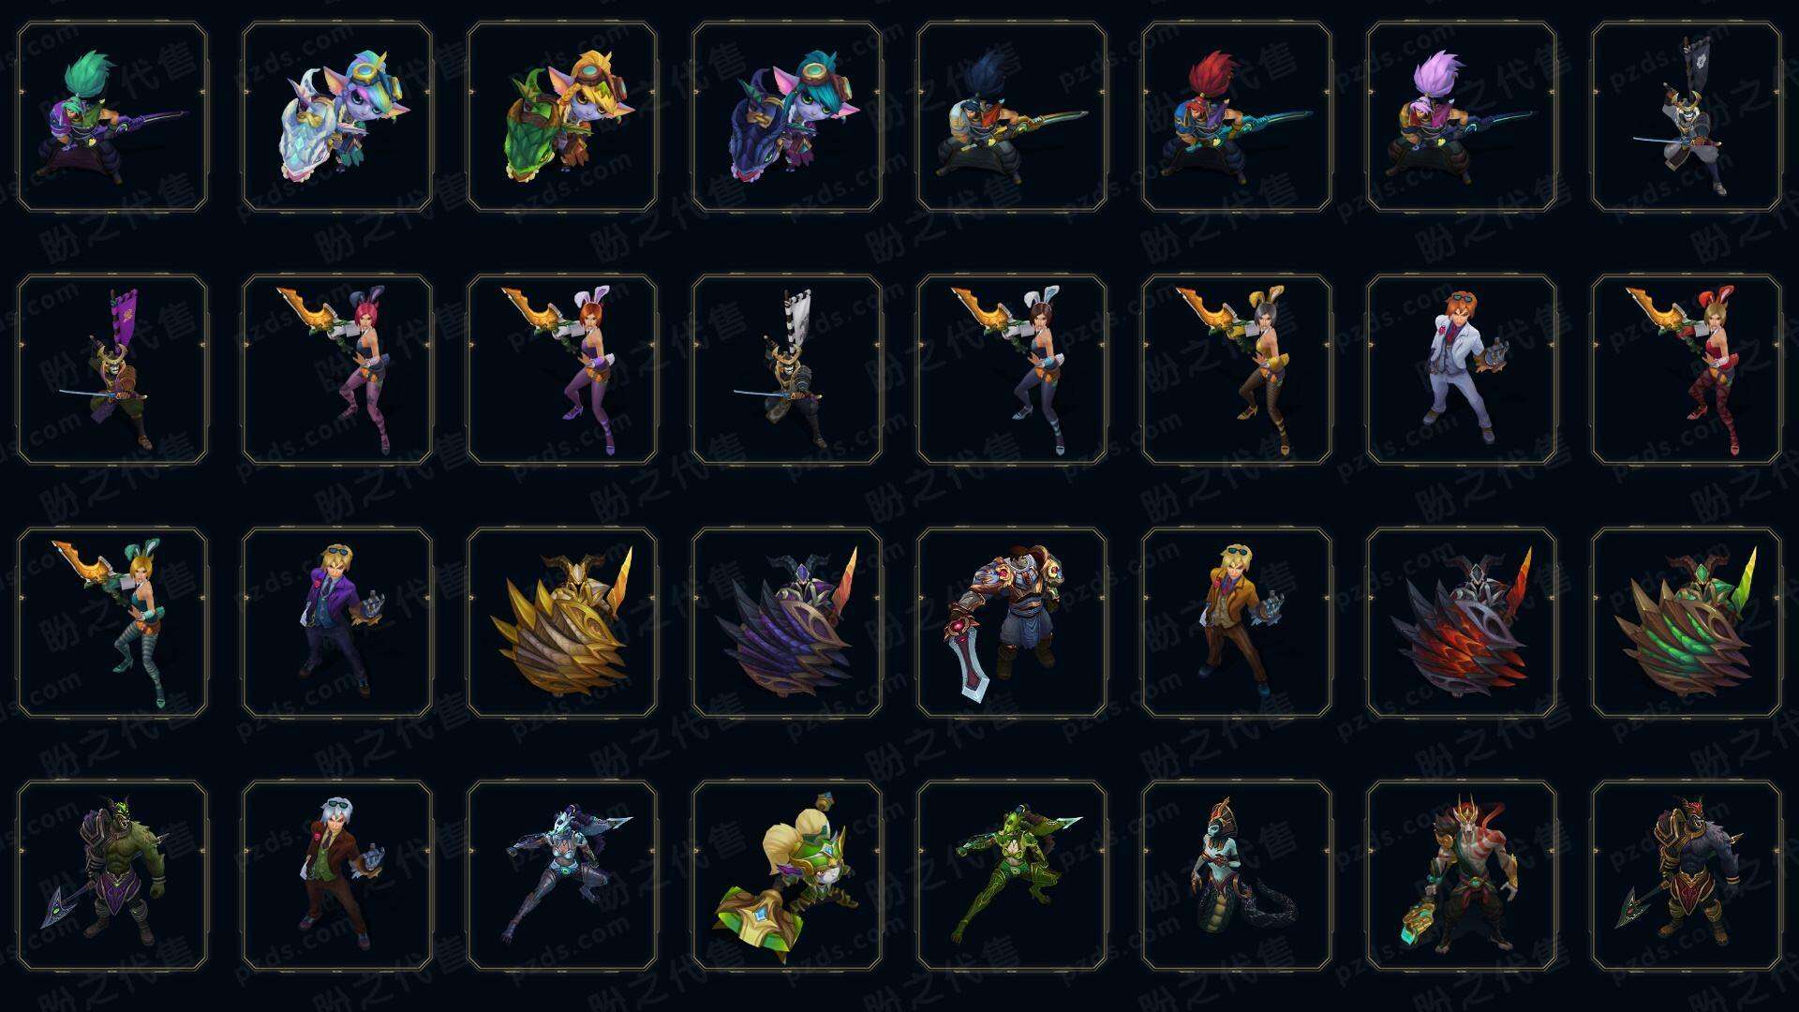Viewport: 1799px width, 1012px height.
Task: Select the Cassiopeia serpent skin
Action: coord(1237,875)
